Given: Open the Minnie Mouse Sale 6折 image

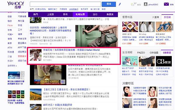Looking at the screenshot, I should click(130, 61).
